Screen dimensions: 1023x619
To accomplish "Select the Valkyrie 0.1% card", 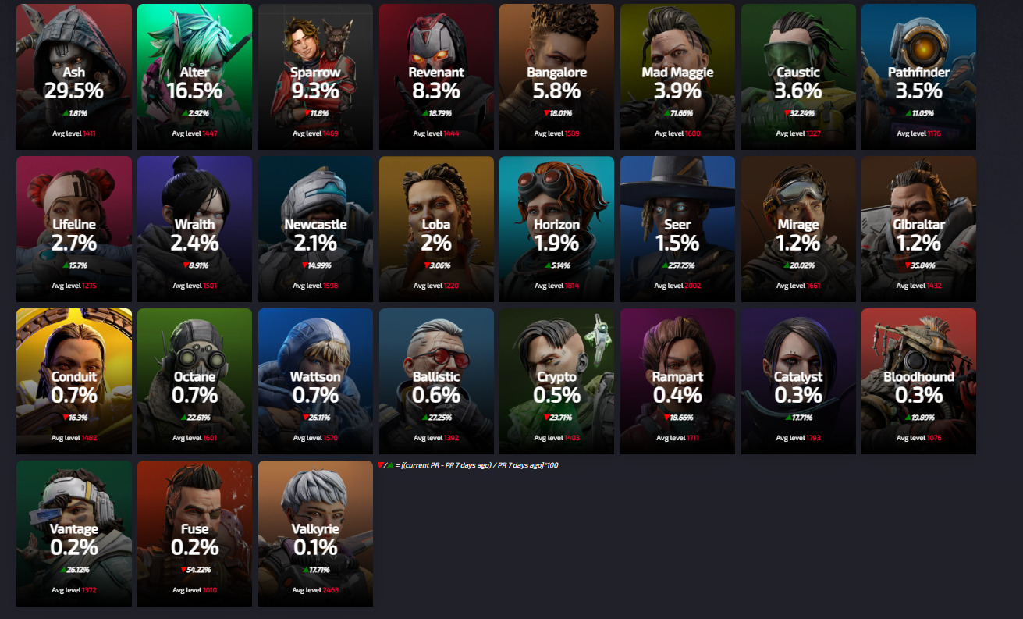I will point(315,533).
